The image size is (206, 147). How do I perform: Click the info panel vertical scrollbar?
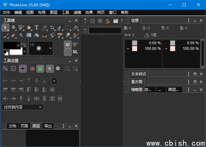[x=202, y=53]
